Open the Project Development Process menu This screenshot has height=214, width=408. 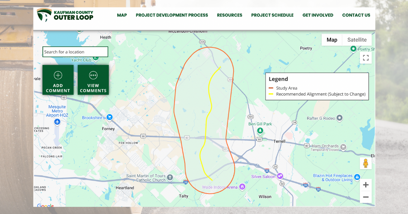pyautogui.click(x=172, y=15)
